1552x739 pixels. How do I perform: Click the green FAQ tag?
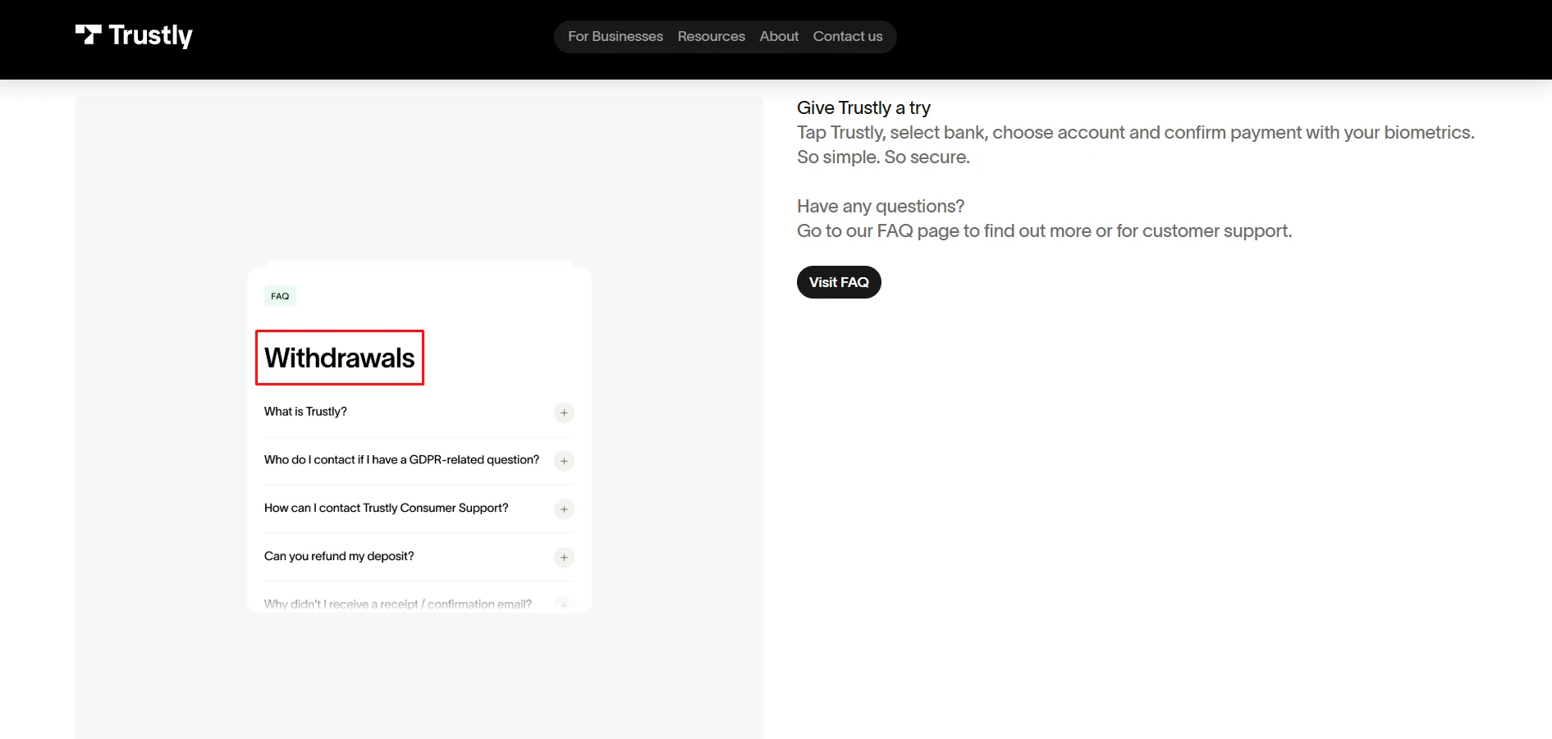(x=280, y=296)
